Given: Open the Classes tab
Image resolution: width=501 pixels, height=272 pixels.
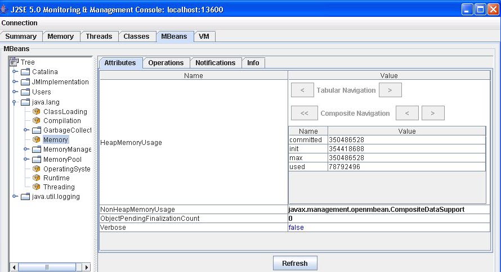Looking at the screenshot, I should [136, 37].
